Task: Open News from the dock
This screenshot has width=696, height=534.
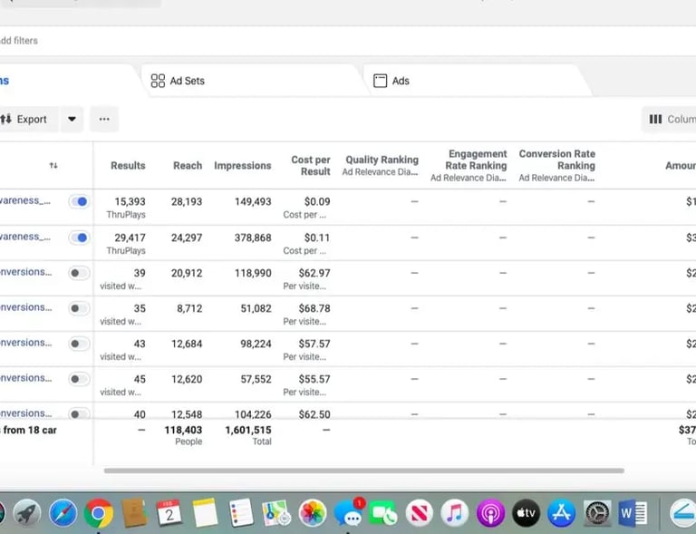Action: point(419,513)
